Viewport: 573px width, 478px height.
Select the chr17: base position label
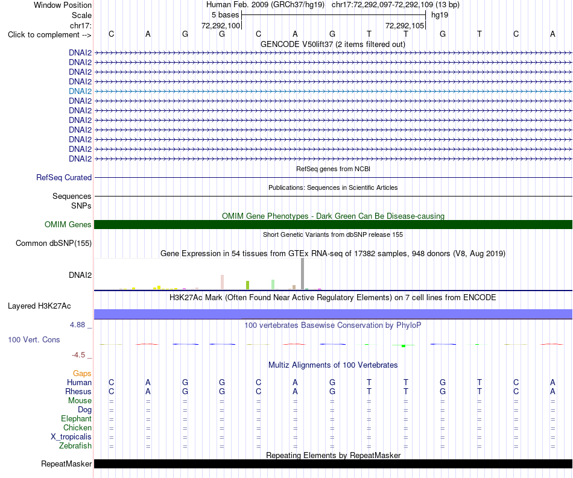(80, 25)
